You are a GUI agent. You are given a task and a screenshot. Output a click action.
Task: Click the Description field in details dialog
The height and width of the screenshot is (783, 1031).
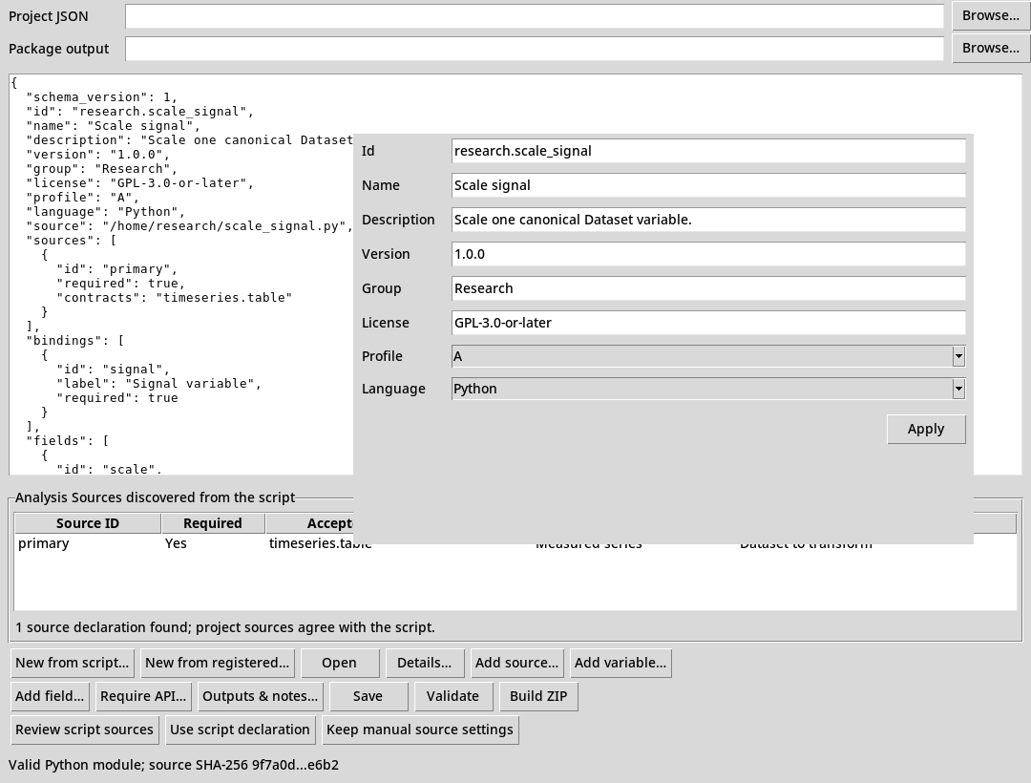708,220
